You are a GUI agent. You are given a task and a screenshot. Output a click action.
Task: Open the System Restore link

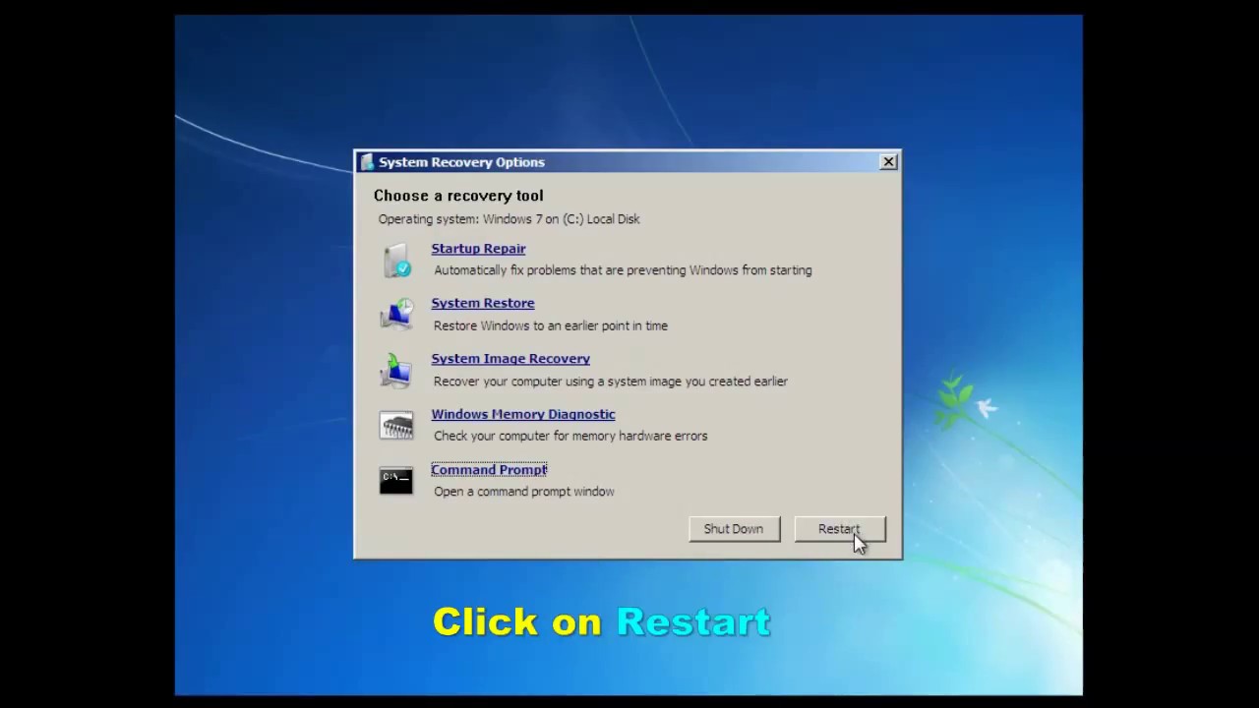point(483,303)
